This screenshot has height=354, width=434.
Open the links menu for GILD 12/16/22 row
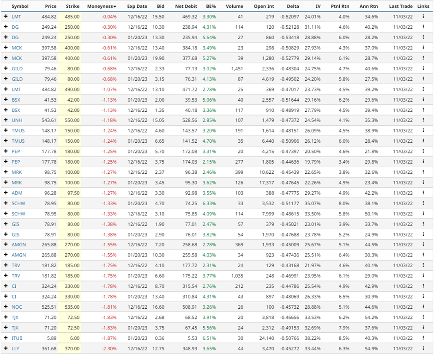tap(423, 68)
